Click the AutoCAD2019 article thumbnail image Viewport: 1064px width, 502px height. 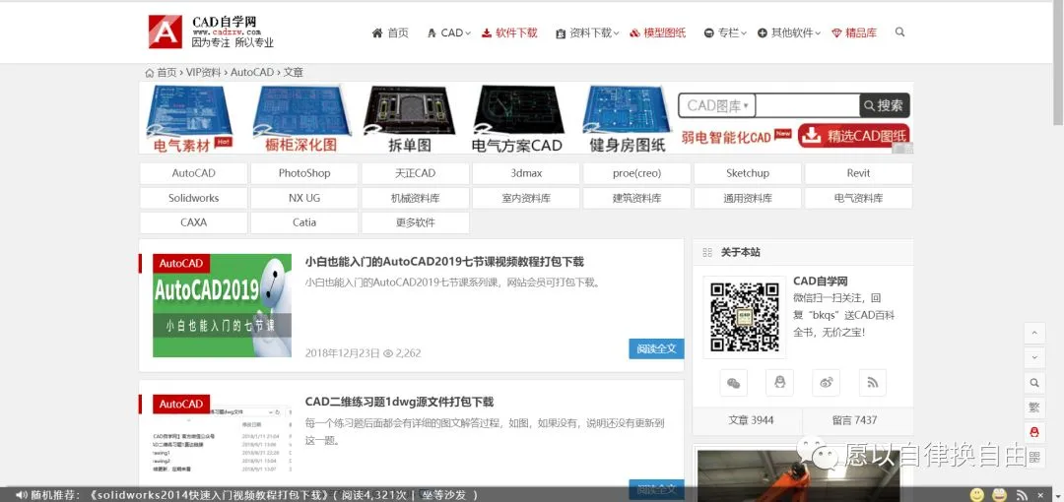tap(222, 305)
